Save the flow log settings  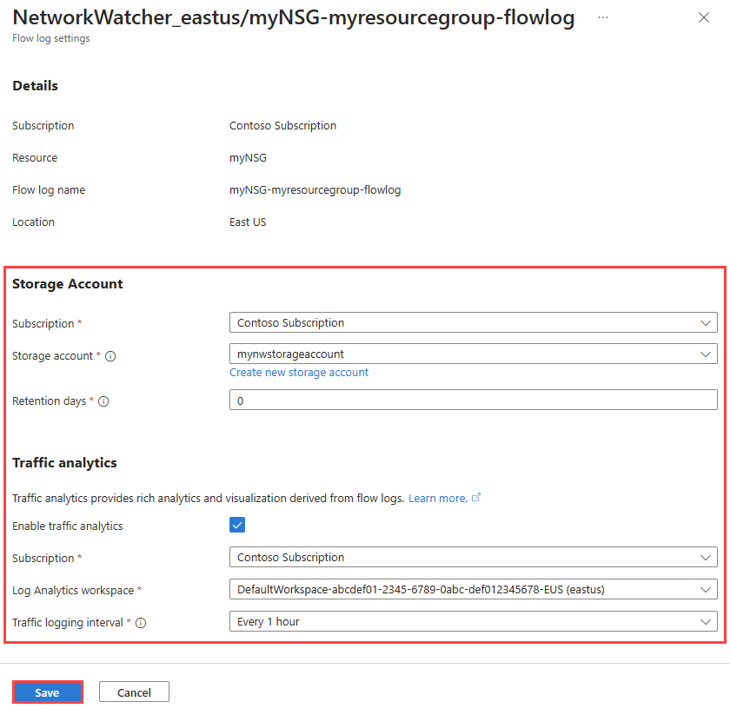tap(48, 692)
